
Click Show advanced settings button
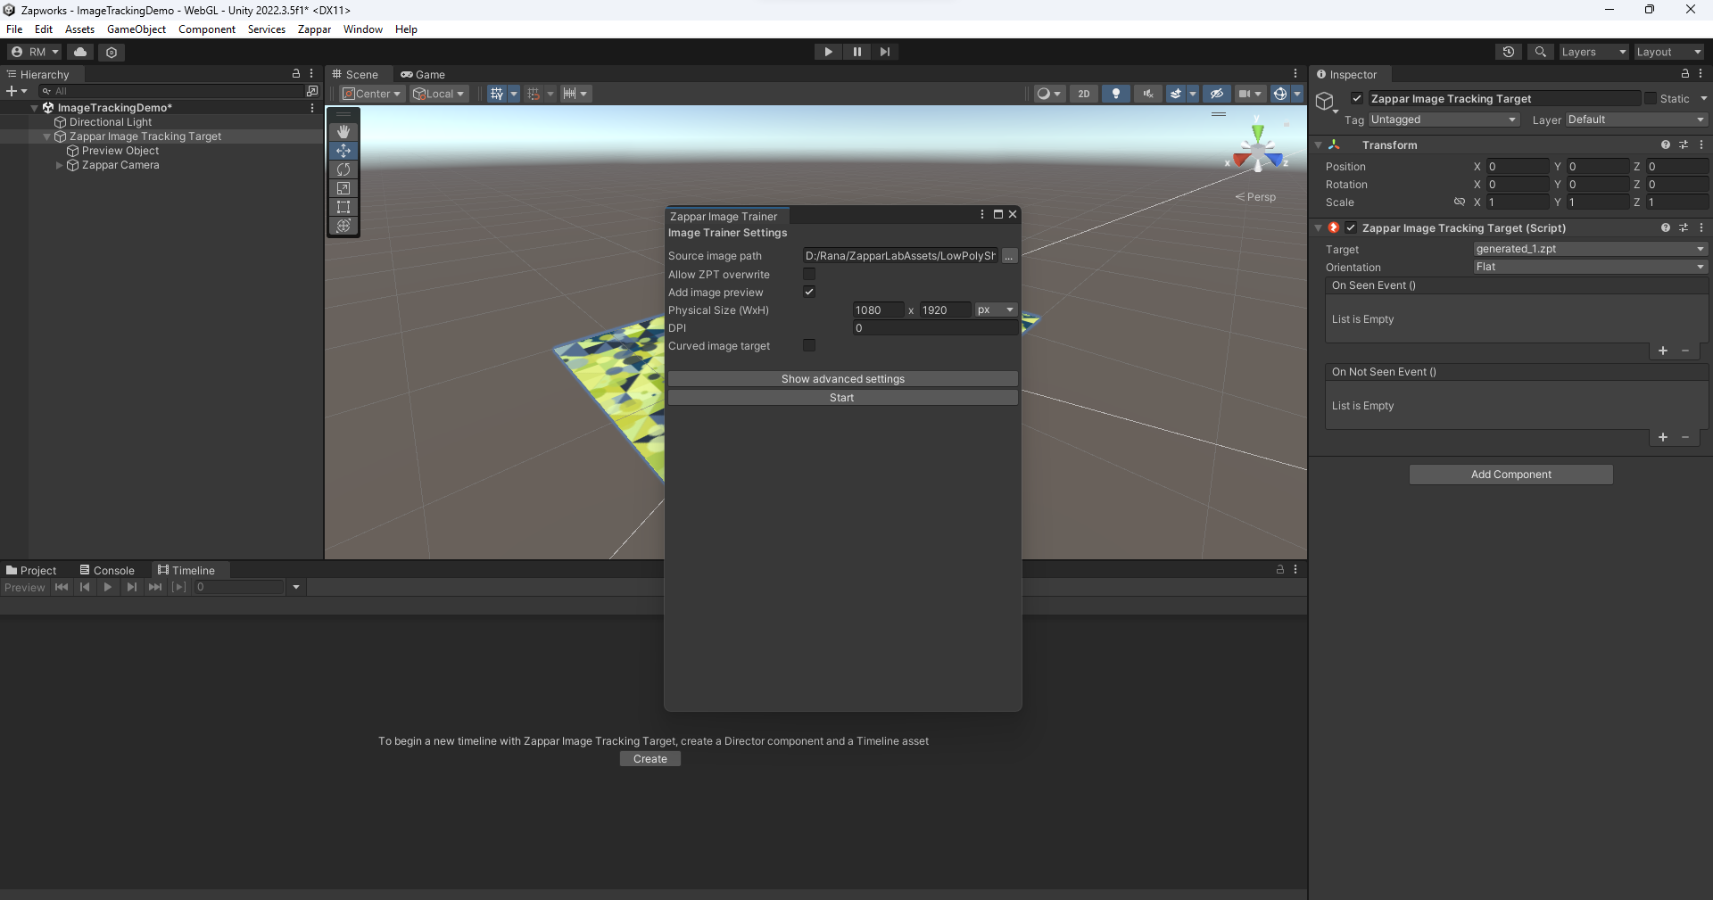click(843, 379)
